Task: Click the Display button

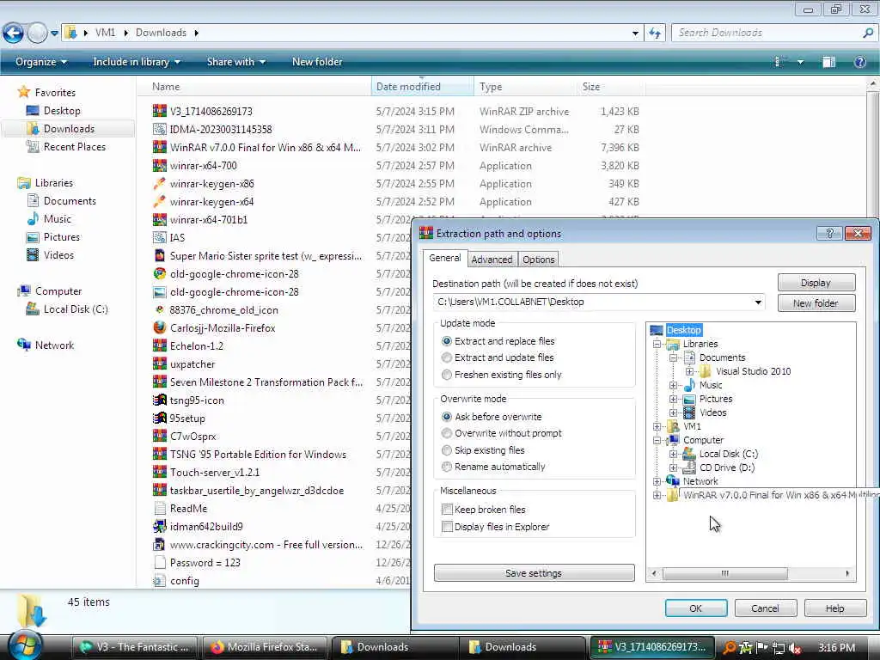Action: 816,283
